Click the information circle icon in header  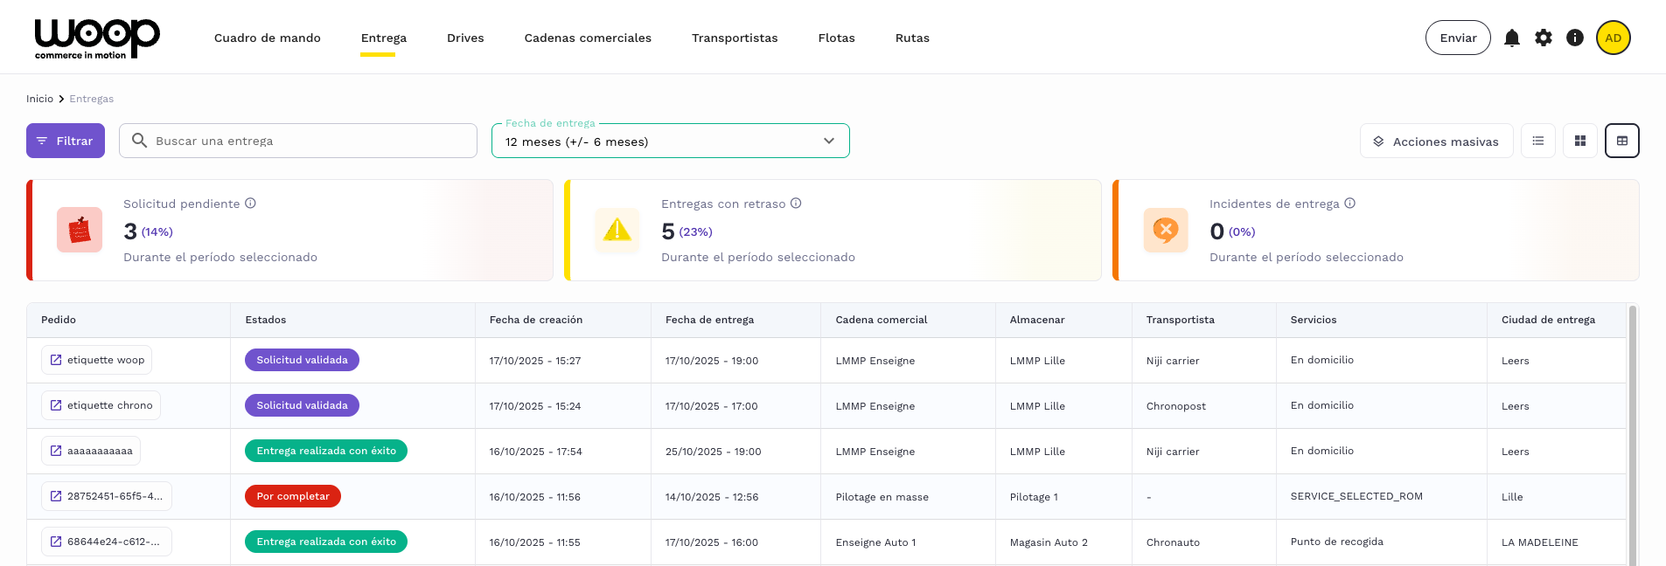(1574, 38)
